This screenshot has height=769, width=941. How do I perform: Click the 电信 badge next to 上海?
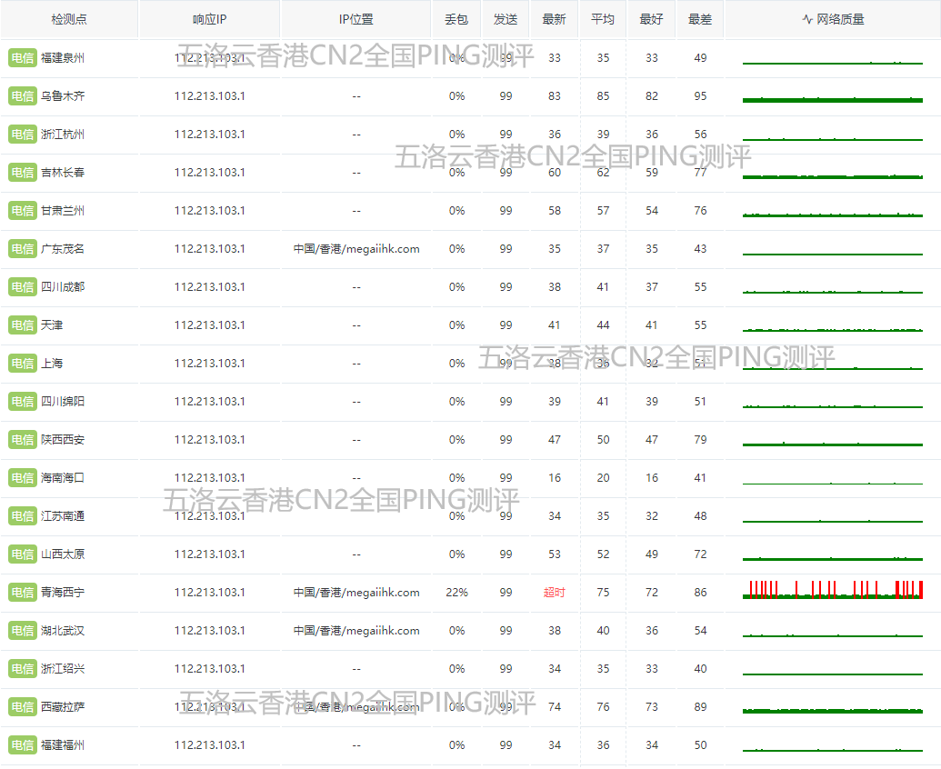(x=22, y=364)
